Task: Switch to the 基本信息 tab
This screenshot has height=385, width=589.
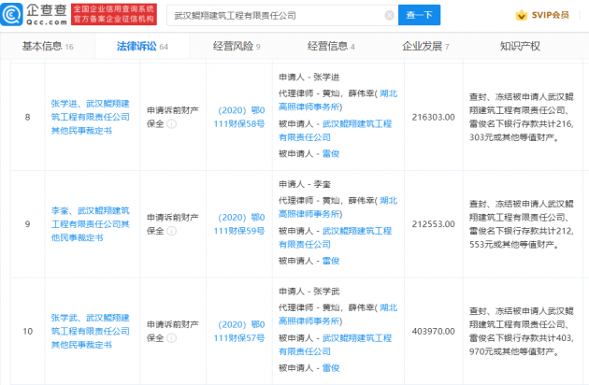Action: (48, 46)
